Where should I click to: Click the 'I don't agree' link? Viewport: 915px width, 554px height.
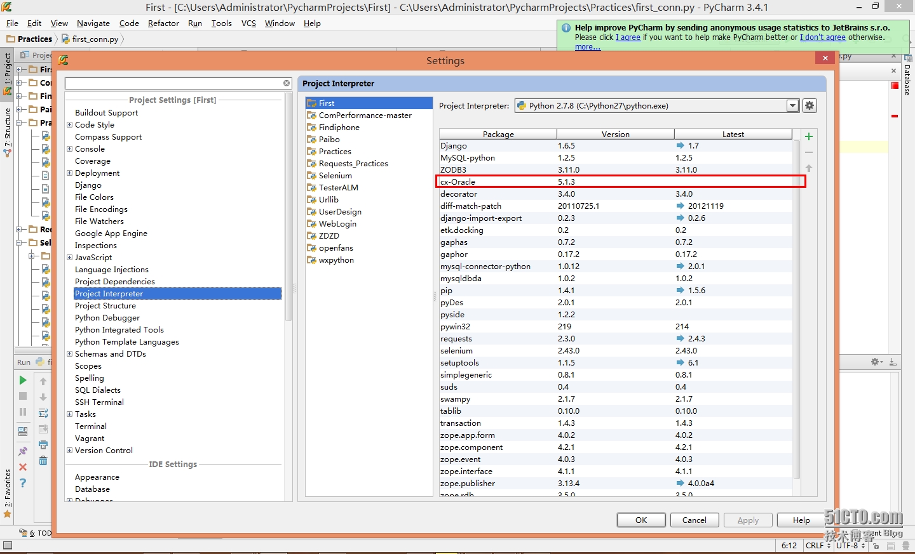823,37
